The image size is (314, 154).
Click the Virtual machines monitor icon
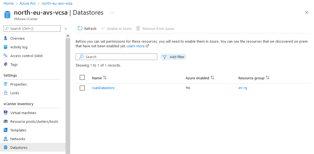[6, 113]
